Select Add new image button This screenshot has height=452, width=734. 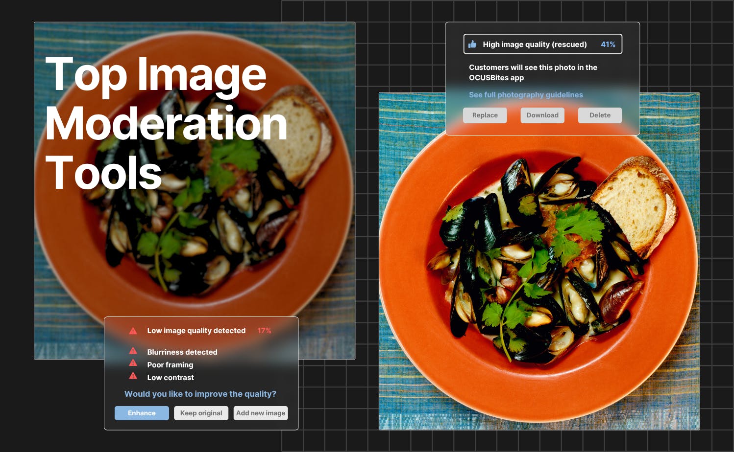point(261,413)
